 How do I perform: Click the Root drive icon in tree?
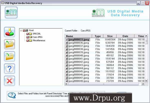[x=27, y=30]
